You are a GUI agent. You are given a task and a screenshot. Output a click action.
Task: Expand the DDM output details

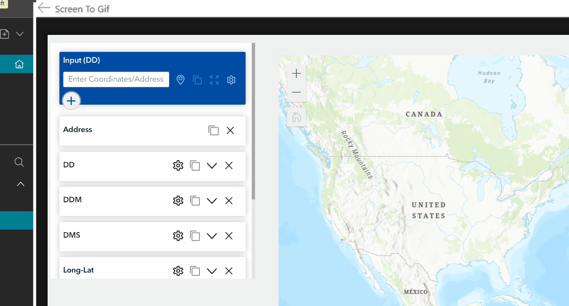(x=212, y=200)
